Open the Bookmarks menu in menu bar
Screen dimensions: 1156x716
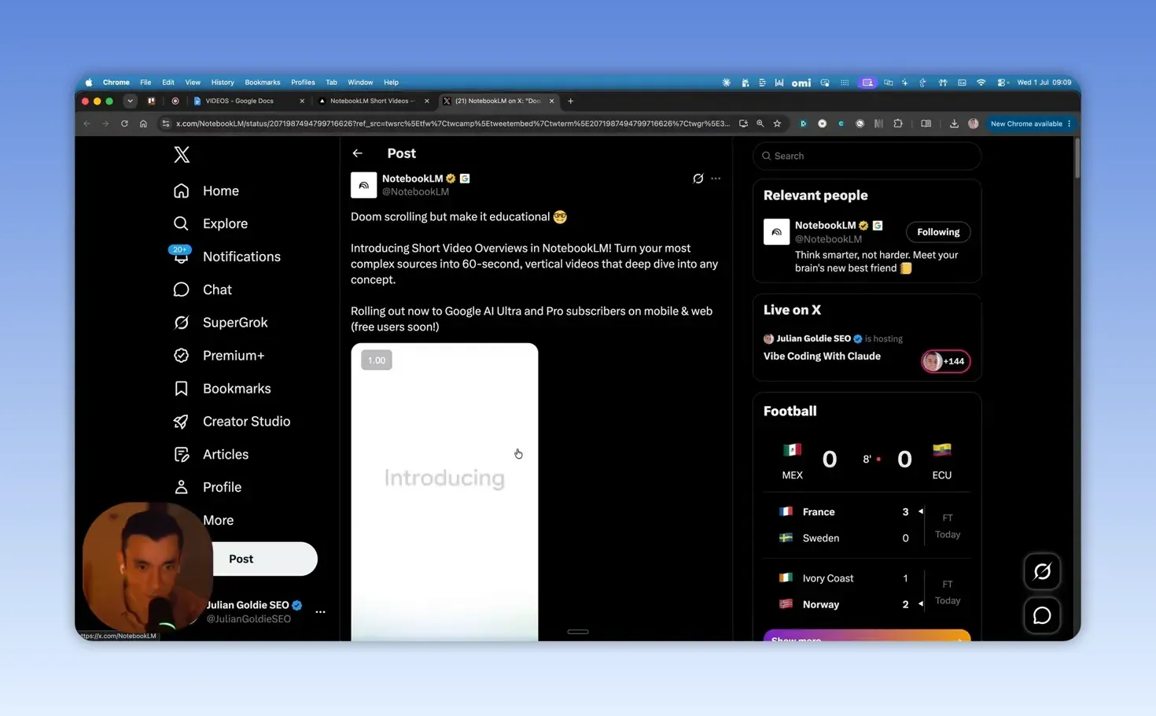tap(263, 83)
